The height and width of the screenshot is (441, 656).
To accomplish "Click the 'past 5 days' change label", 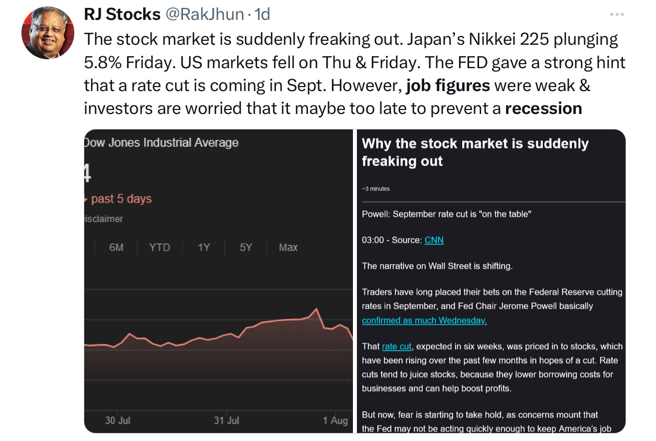I will pos(121,199).
